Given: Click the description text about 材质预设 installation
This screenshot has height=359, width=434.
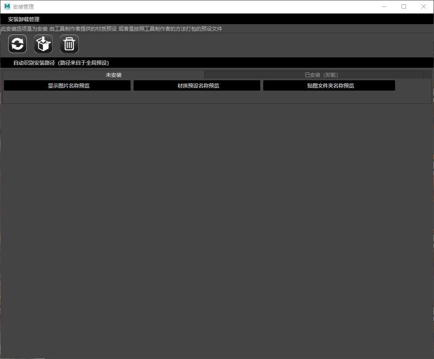Looking at the screenshot, I should tap(112, 29).
